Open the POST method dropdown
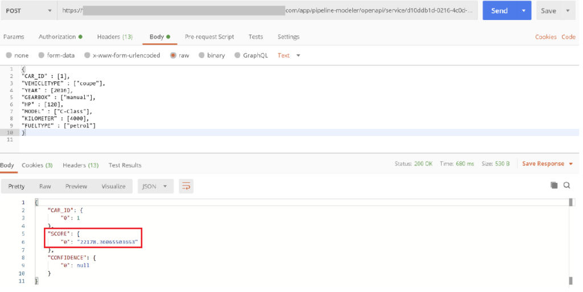This screenshot has height=292, width=583. point(28,11)
